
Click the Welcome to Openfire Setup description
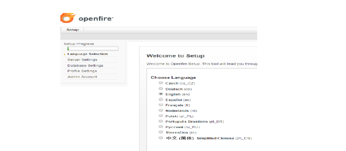tap(202, 64)
